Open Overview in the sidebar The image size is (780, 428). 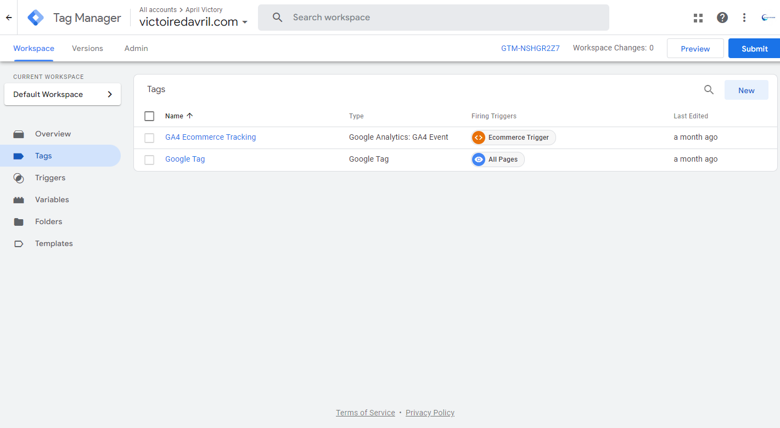[x=60, y=134]
